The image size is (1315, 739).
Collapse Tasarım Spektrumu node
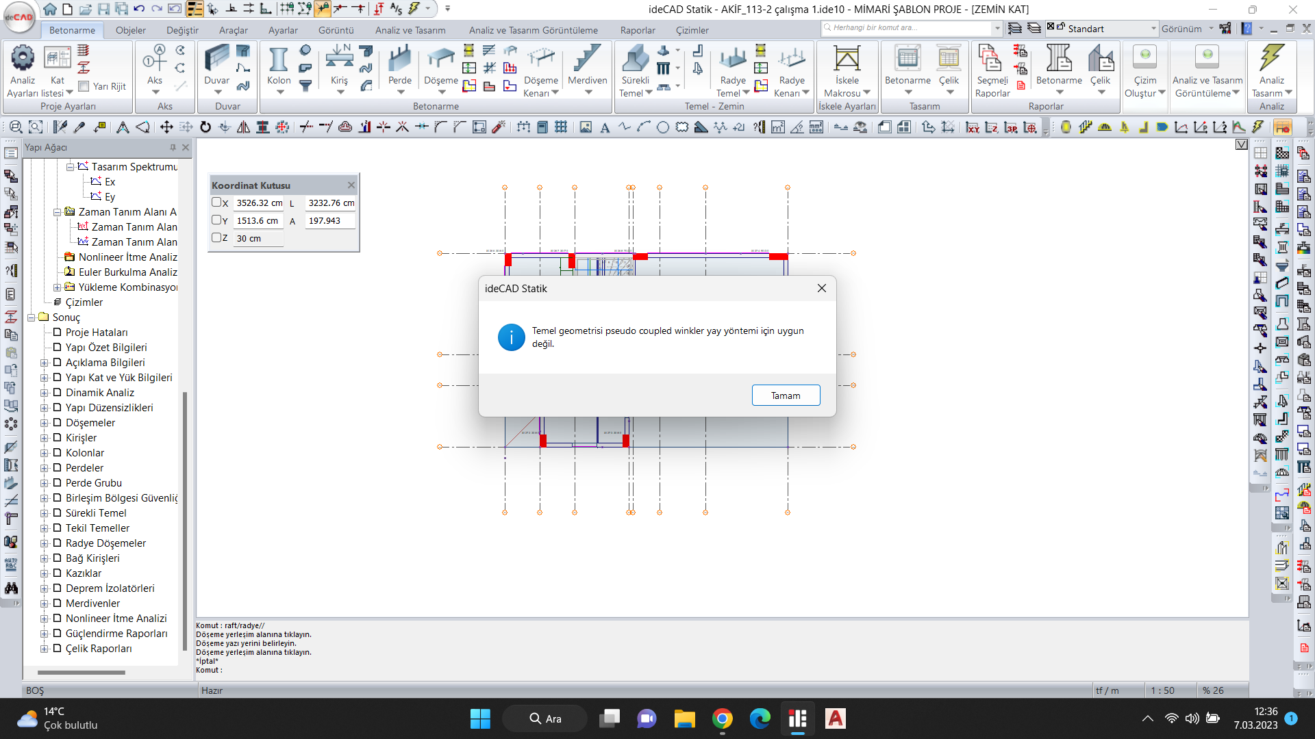point(70,167)
